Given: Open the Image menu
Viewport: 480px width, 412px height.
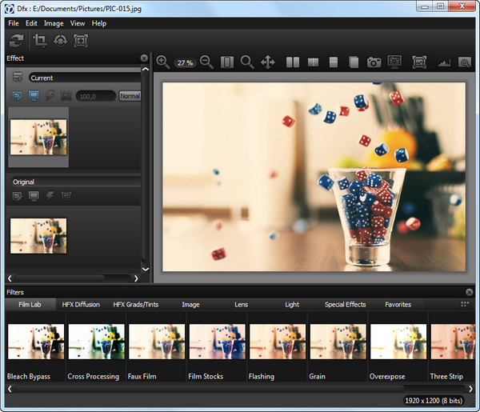Looking at the screenshot, I should tap(54, 23).
